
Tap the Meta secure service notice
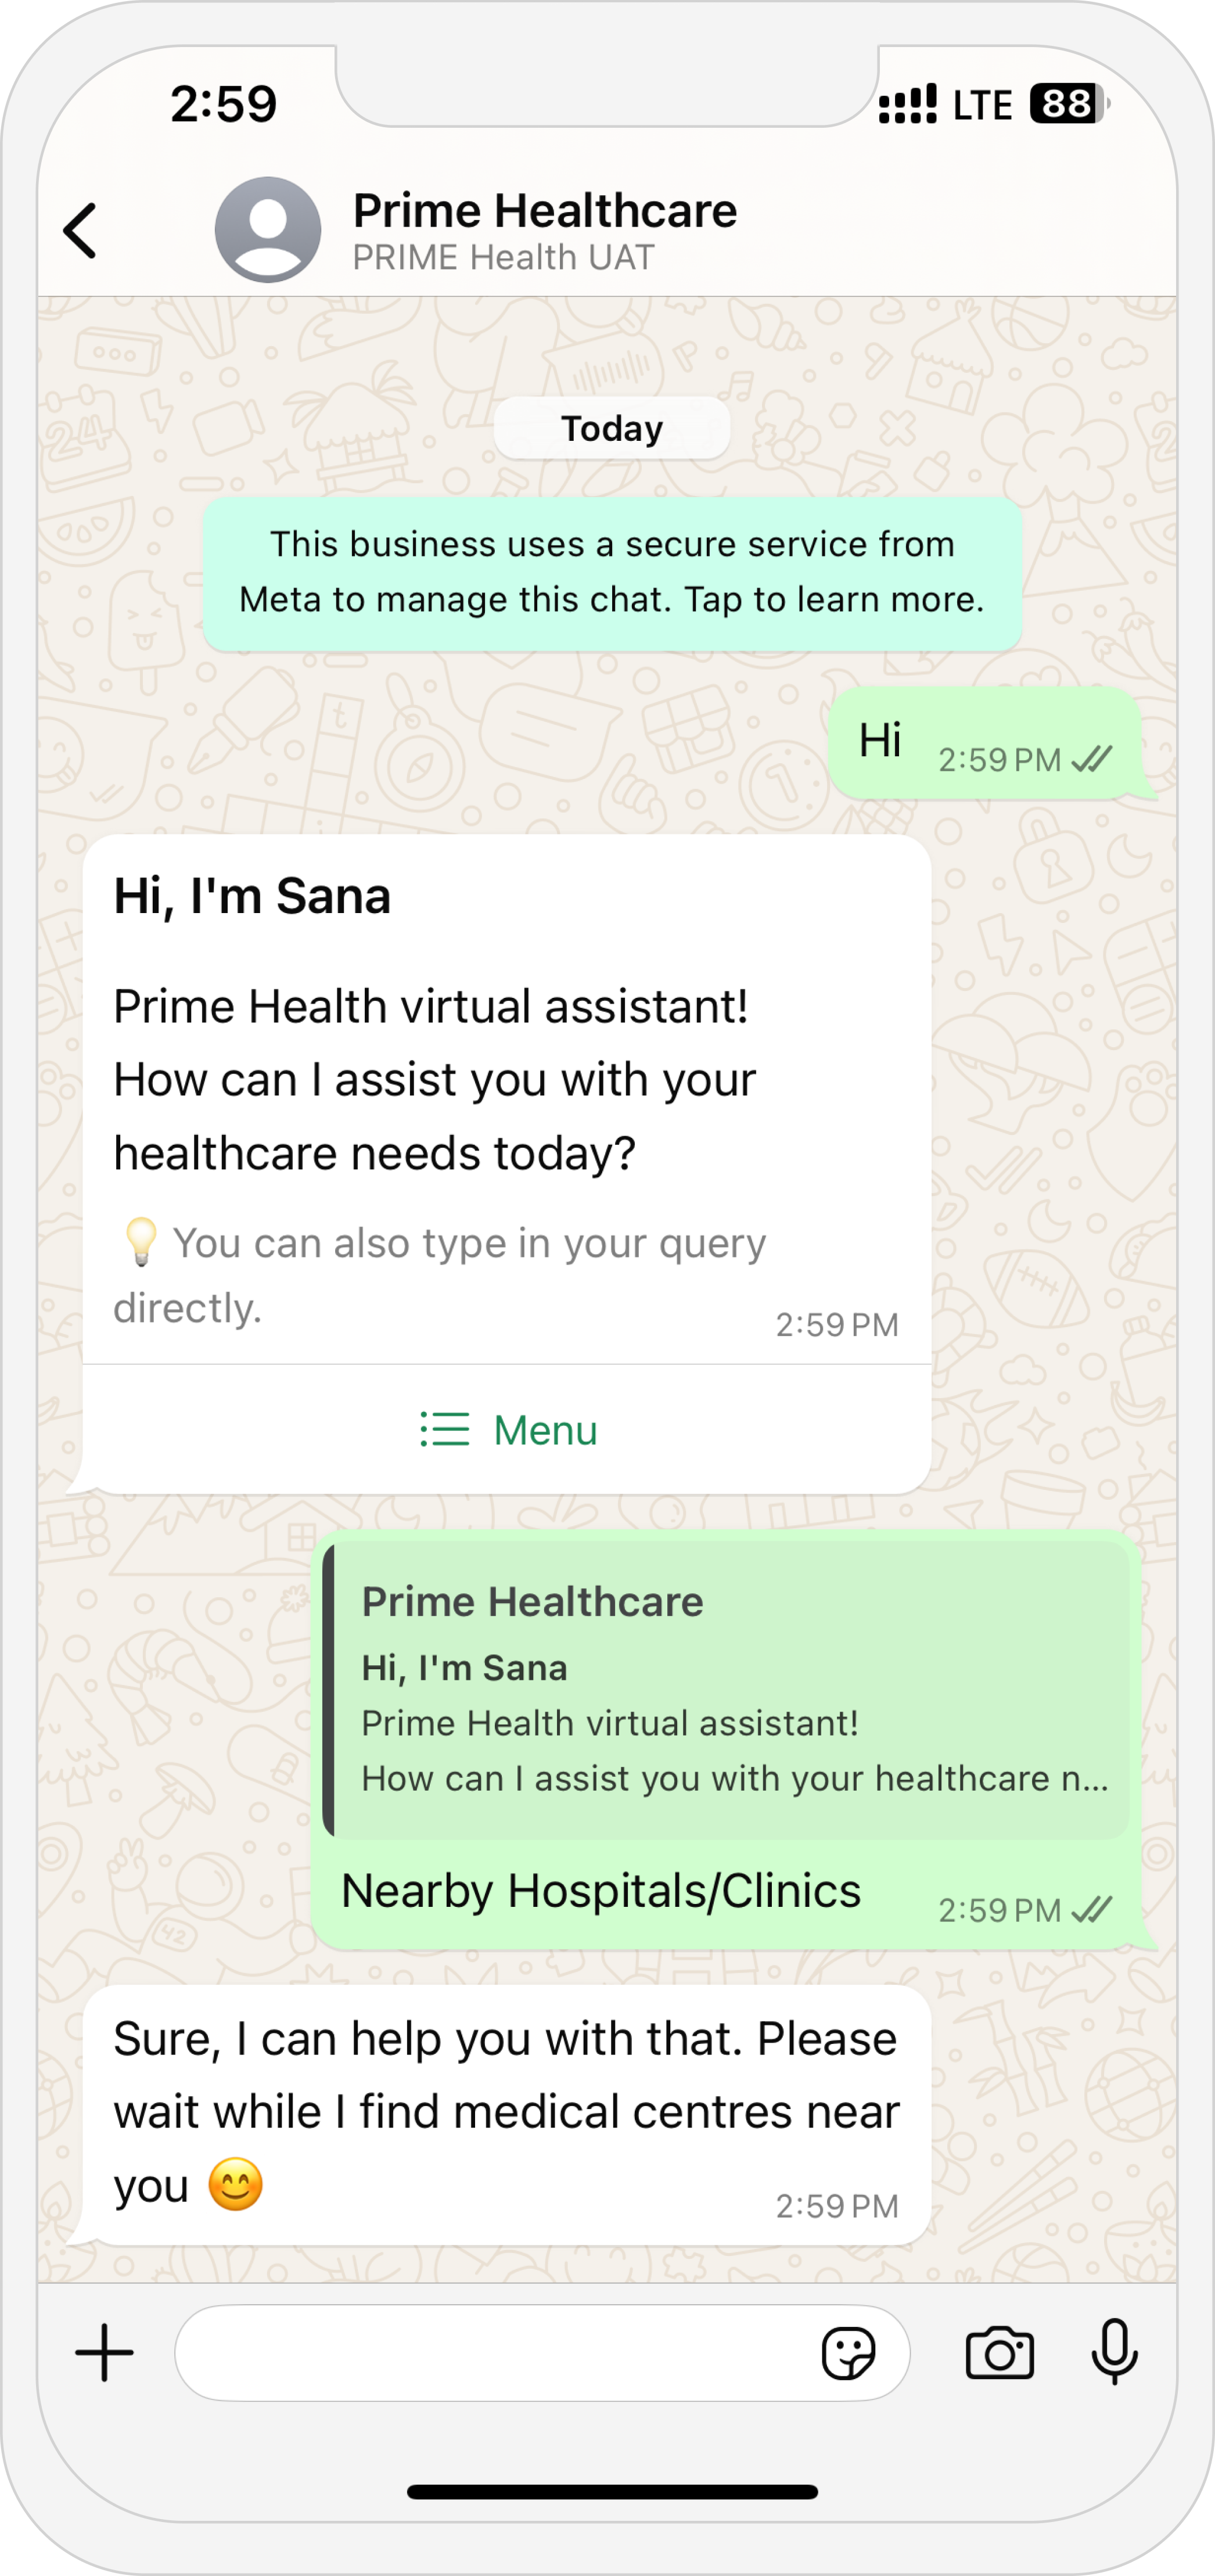(612, 572)
